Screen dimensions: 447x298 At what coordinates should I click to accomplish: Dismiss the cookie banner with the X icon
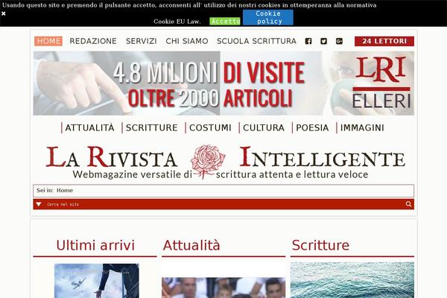(4, 13)
